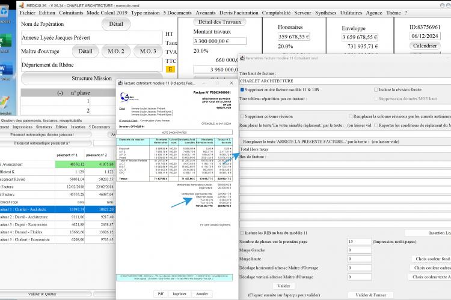Open the Calendrier button
451x300 pixels.
425,46
